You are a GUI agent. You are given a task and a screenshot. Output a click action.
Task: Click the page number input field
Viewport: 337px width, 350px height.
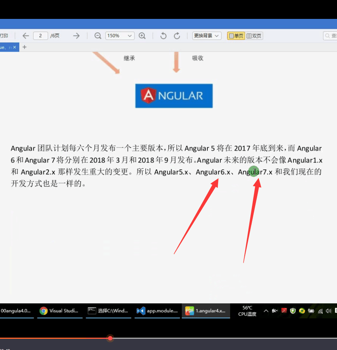[x=41, y=36]
